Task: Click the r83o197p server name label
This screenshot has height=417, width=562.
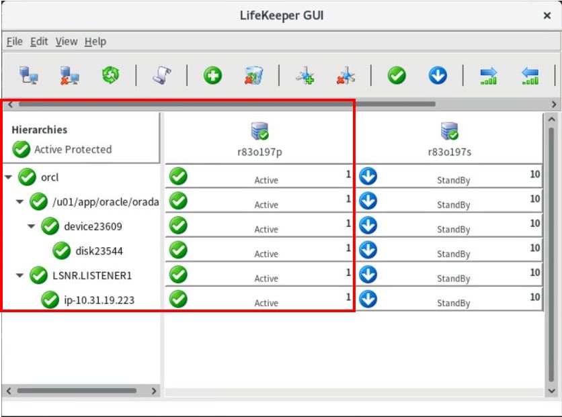Action: click(260, 152)
